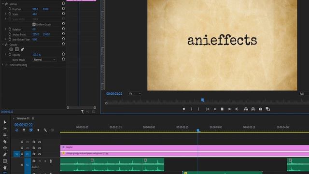The width and height of the screenshot is (309, 174).
Task: Edit Scale value 46.0
Action: 34,14
